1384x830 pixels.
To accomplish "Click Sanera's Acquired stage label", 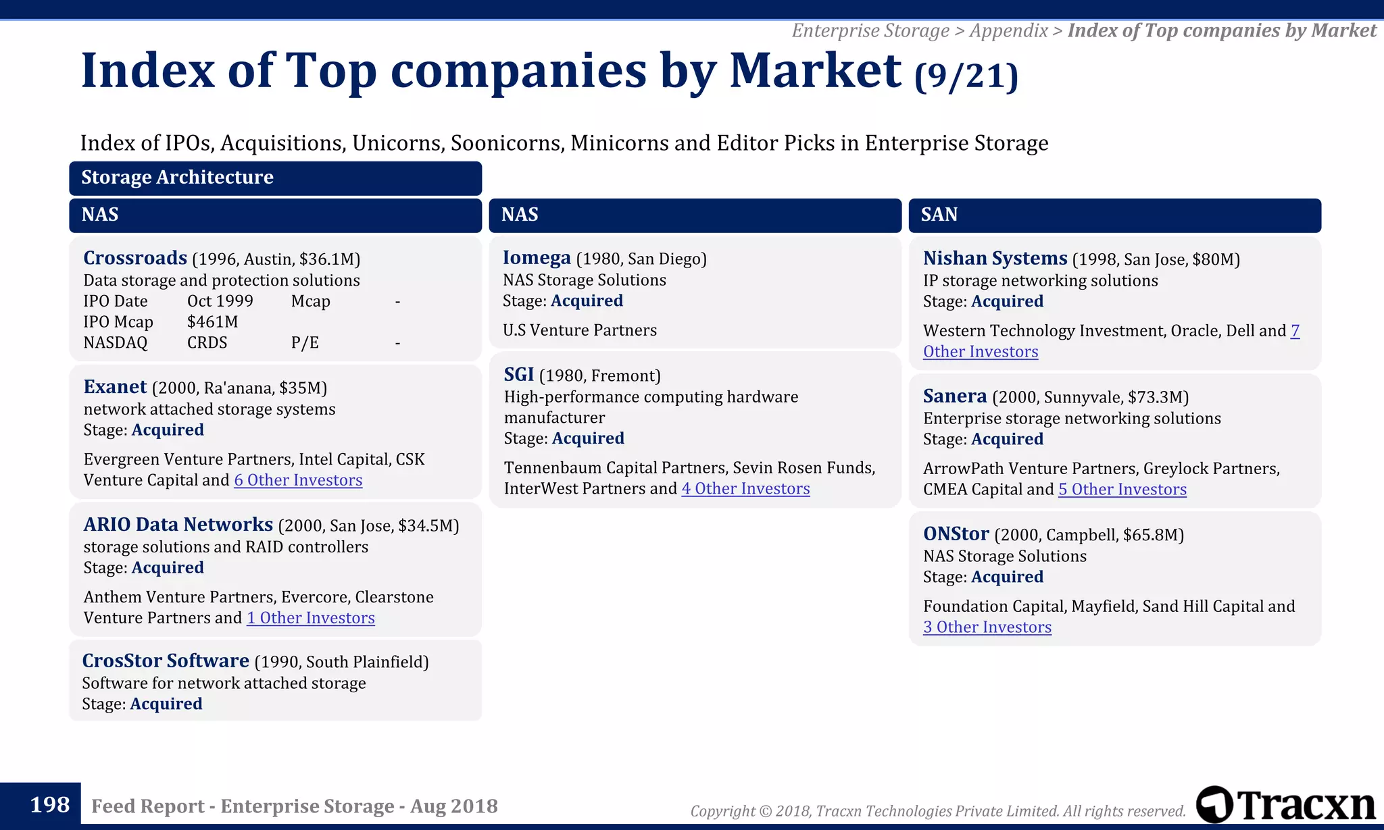I will click(1007, 440).
